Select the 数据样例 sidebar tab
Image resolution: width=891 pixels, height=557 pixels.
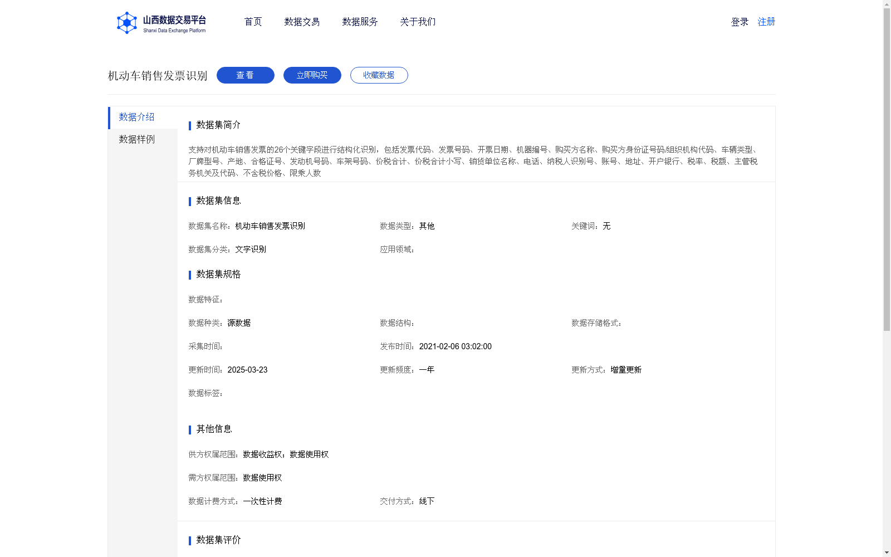[143, 139]
